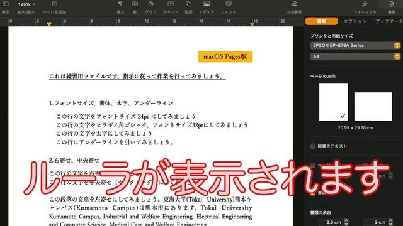The width and height of the screenshot is (403, 226).
Task: Switch to the セクション tab
Action: [x=355, y=21]
